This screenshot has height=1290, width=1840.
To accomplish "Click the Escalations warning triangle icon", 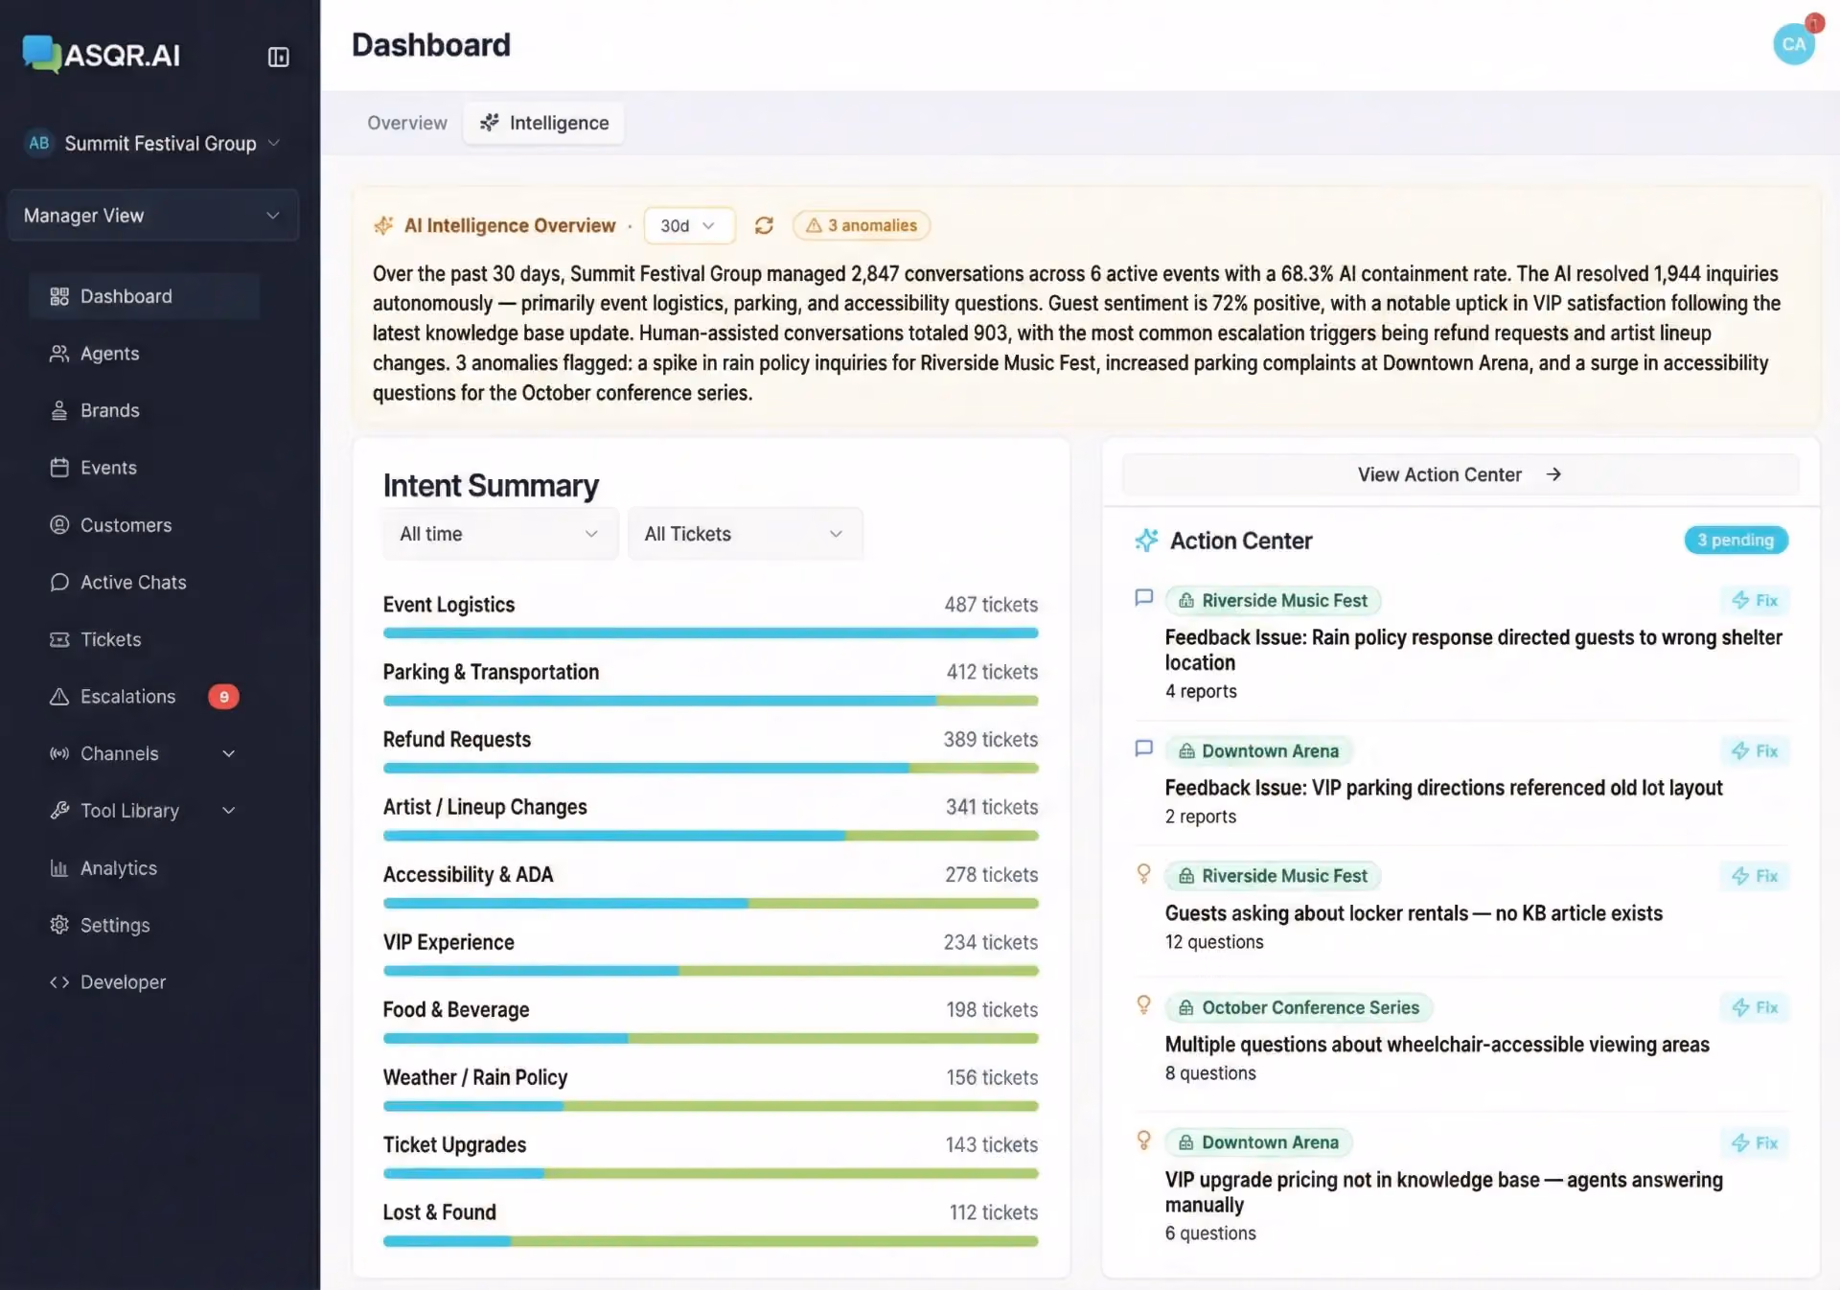I will [x=59, y=697].
